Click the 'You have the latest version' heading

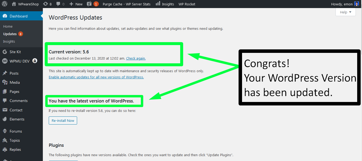coord(91,101)
